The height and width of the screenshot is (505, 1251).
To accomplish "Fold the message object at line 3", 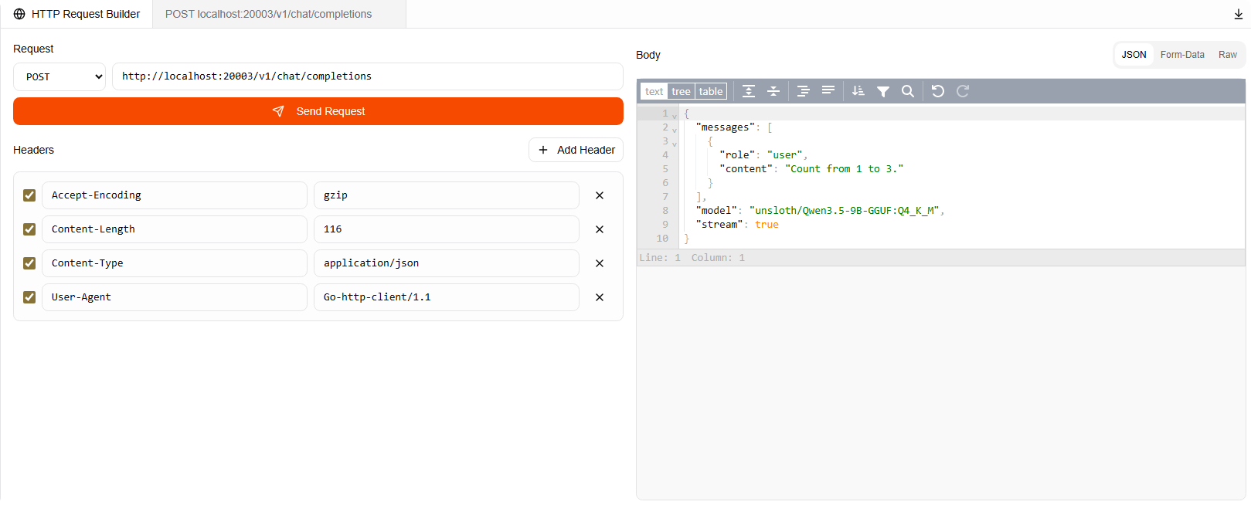I will pos(675,144).
